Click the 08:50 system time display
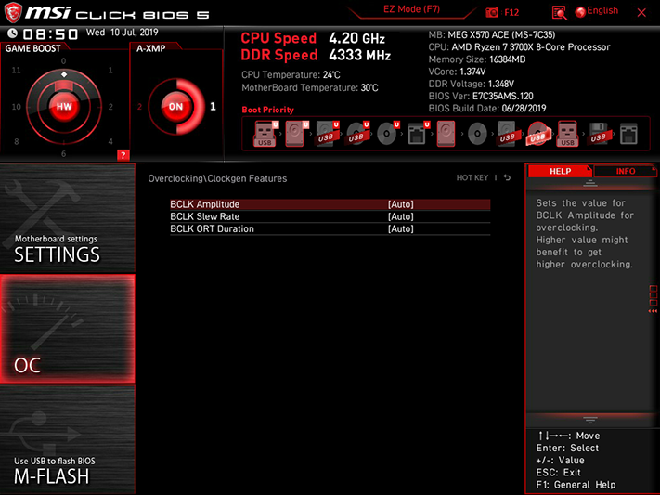660x495 pixels. pos(50,34)
